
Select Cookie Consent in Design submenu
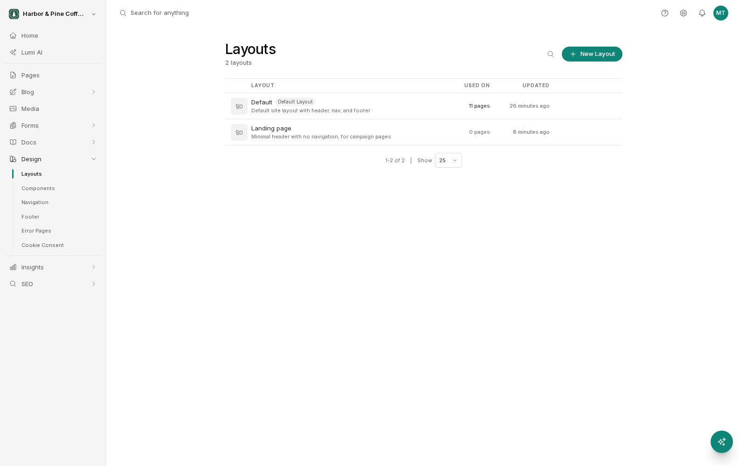coord(42,245)
